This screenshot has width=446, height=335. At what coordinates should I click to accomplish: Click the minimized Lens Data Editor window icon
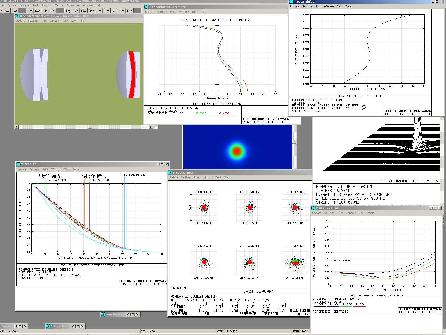pyautogui.click(x=103, y=314)
